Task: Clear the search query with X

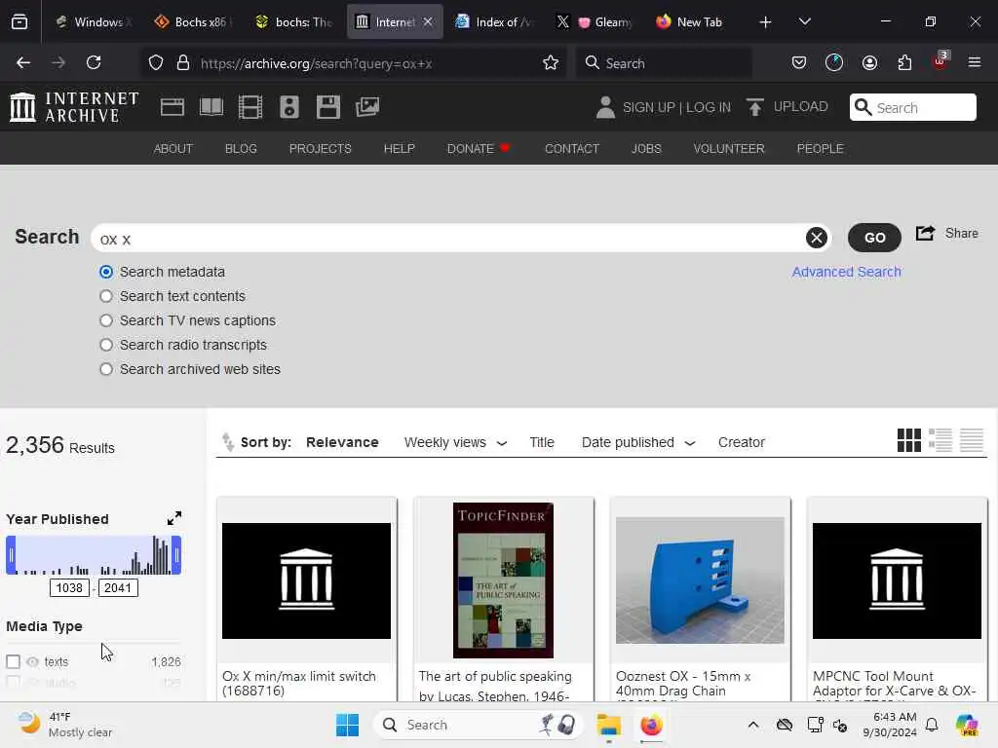Action: 817,238
